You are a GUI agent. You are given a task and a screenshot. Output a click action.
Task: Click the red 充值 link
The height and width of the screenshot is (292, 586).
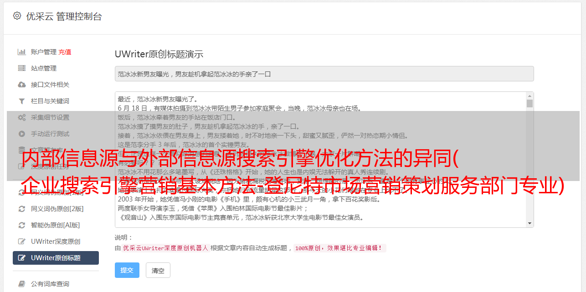(65, 52)
